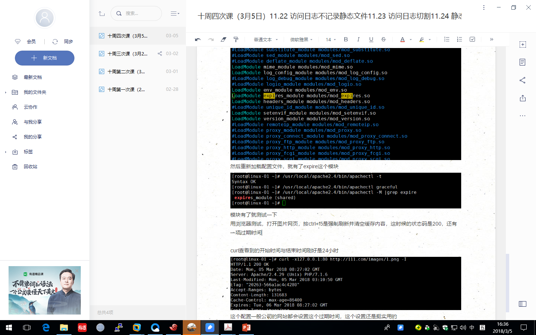Image resolution: width=536 pixels, height=335 pixels.
Task: Toggle underline formatting
Action: click(x=371, y=39)
